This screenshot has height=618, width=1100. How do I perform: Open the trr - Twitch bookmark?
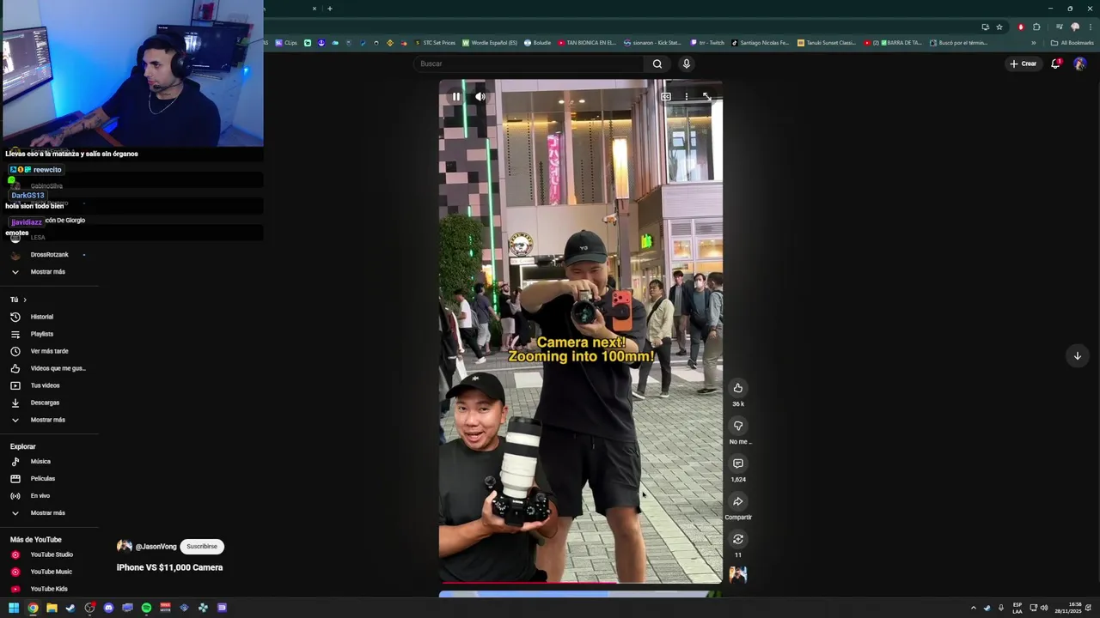[x=707, y=43]
